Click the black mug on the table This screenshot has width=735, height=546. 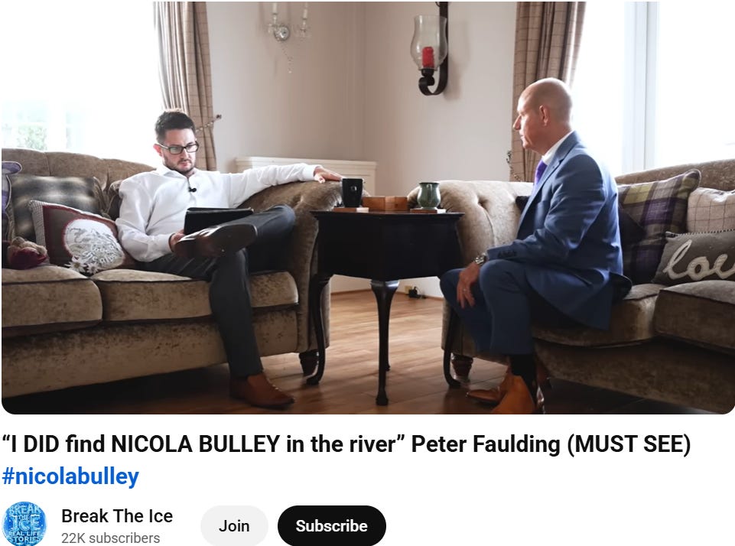point(352,192)
